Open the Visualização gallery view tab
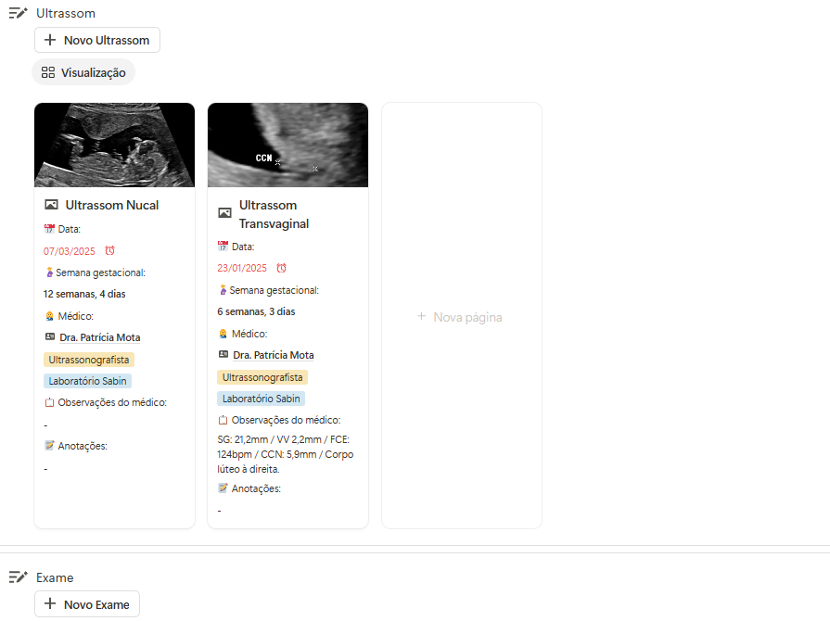Screen dimensions: 830x621 83,72
